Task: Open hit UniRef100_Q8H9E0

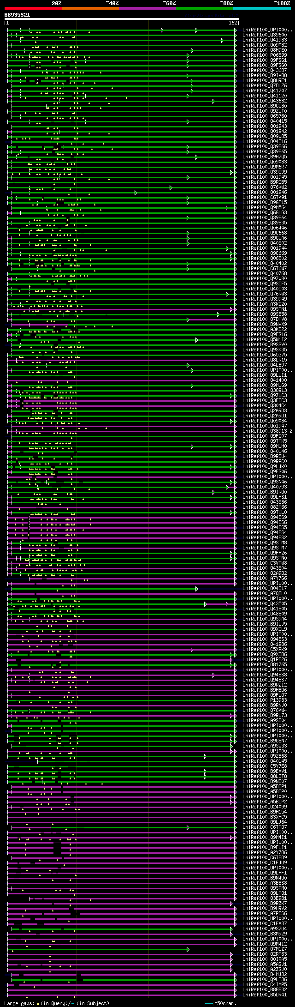Action: [265, 50]
